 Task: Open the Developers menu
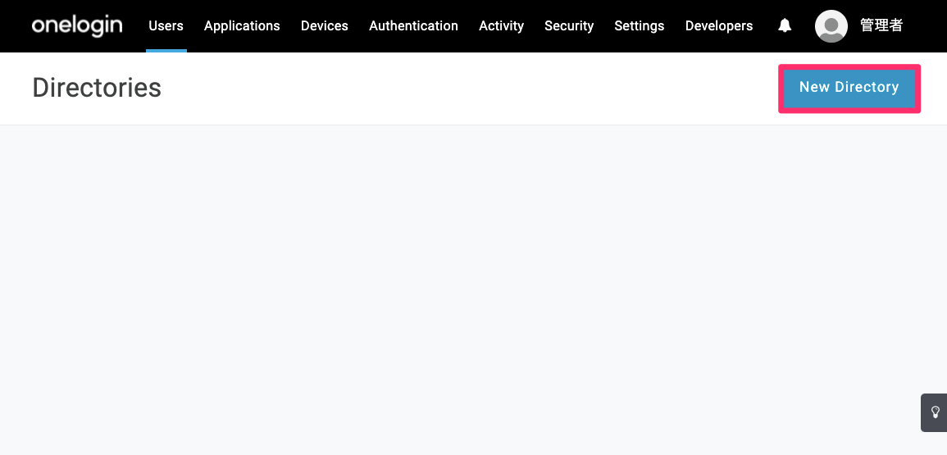coord(719,26)
